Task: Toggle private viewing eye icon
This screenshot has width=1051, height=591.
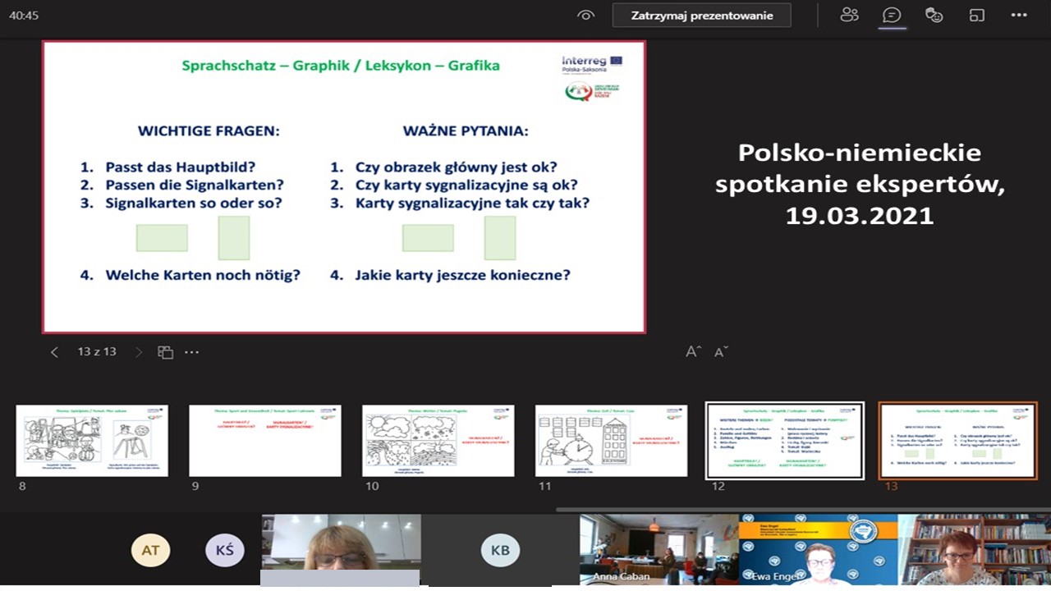Action: [585, 15]
